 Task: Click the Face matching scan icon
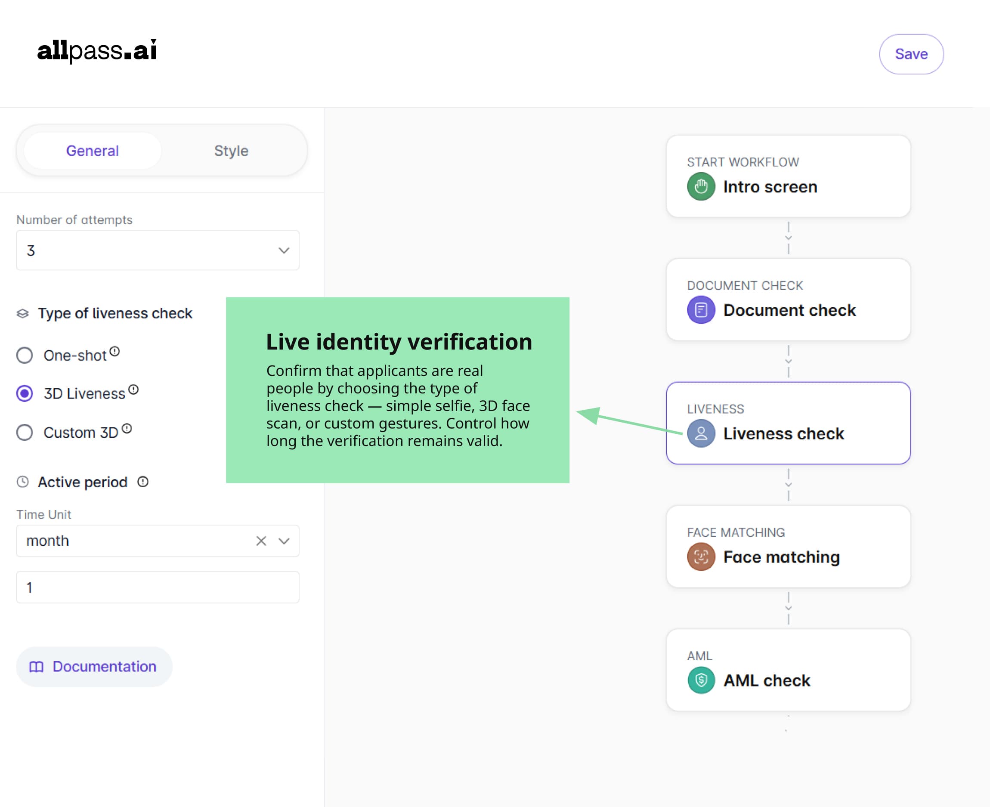click(701, 557)
